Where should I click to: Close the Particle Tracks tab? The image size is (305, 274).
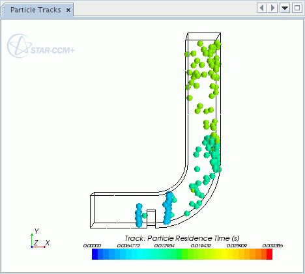click(68, 10)
